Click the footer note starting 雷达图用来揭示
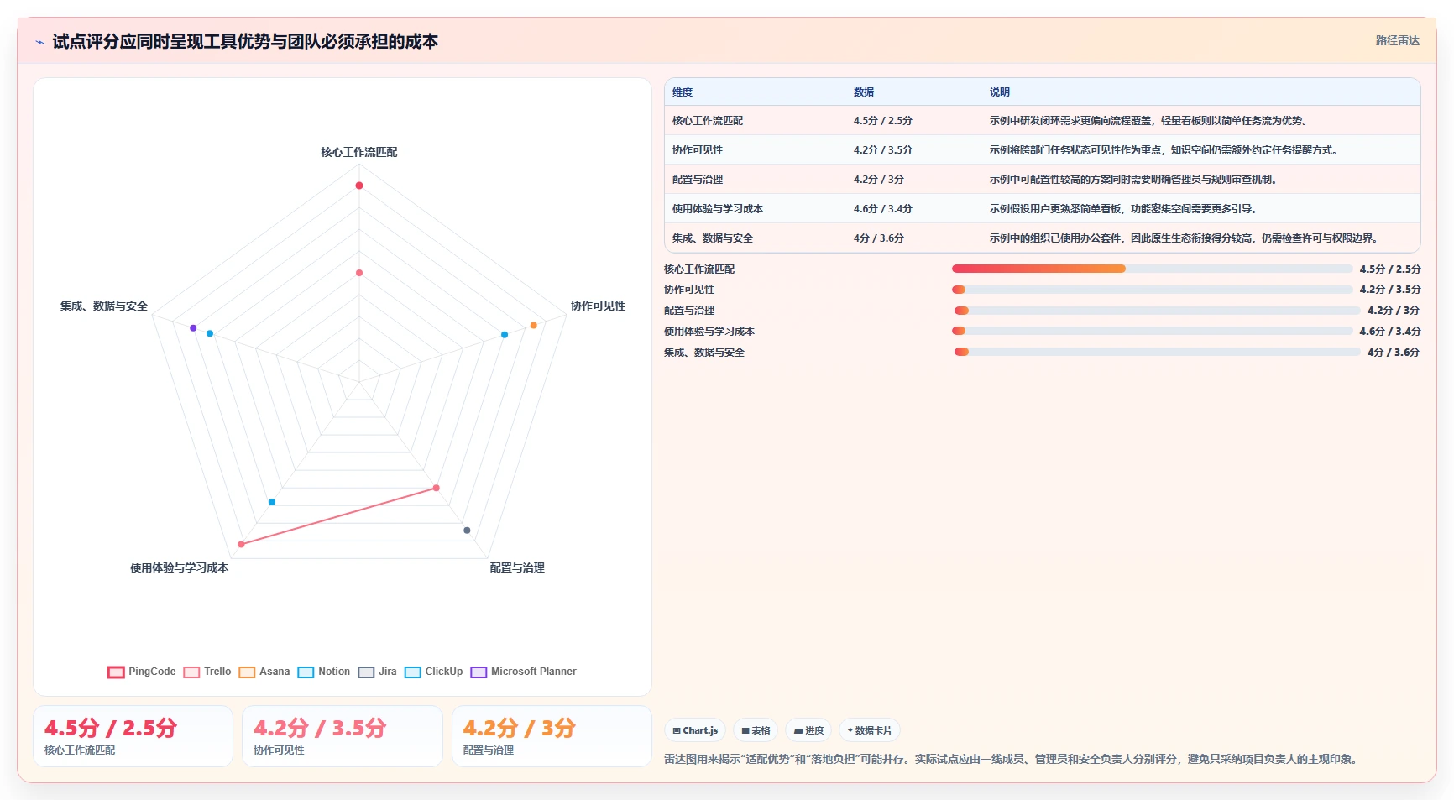This screenshot has height=800, width=1454. pos(1012,759)
